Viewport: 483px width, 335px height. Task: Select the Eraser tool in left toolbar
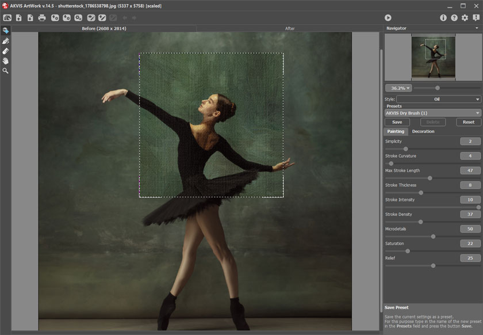(6, 51)
